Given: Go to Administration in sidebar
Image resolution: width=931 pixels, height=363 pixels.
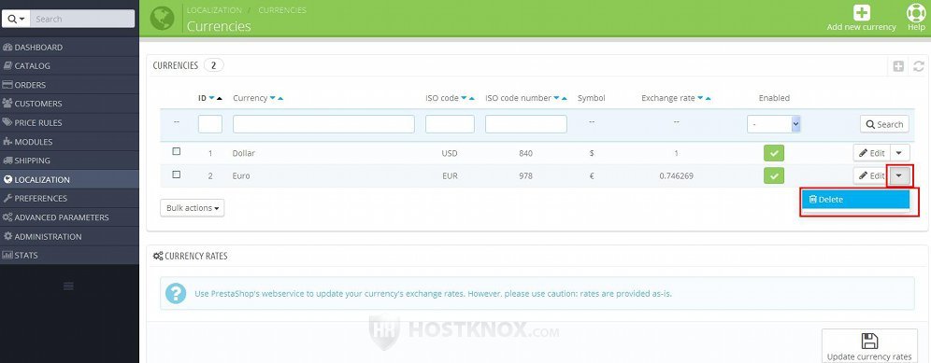Looking at the screenshot, I should click(69, 236).
